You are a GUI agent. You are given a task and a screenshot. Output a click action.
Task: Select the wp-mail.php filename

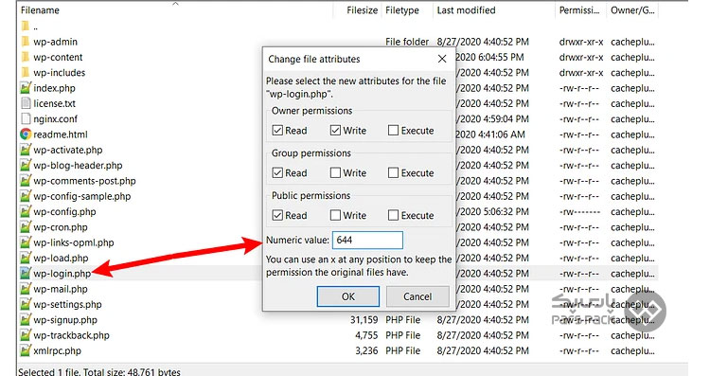coord(61,289)
